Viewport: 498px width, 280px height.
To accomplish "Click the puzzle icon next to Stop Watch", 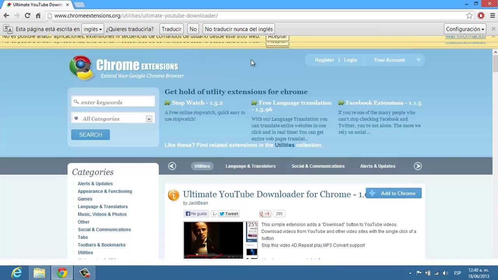I will [x=167, y=103].
